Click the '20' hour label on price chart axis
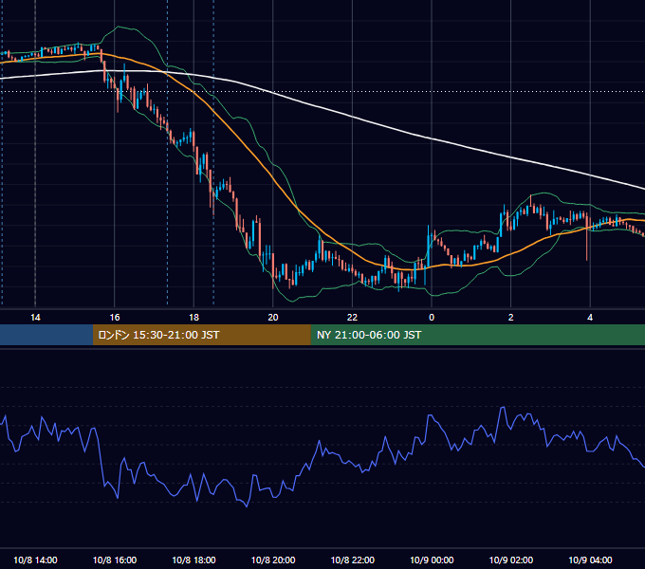 pyautogui.click(x=273, y=318)
